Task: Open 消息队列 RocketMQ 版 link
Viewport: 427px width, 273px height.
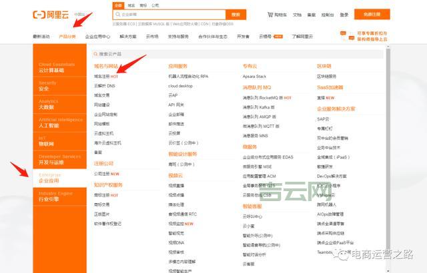Action: pos(267,98)
